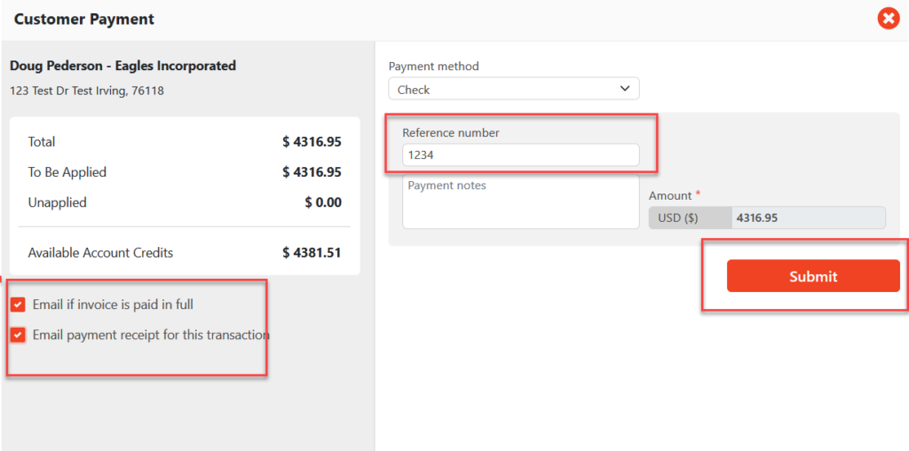Click the Amount field showing 4316.95
Image resolution: width=909 pixels, height=451 pixels.
pos(808,218)
